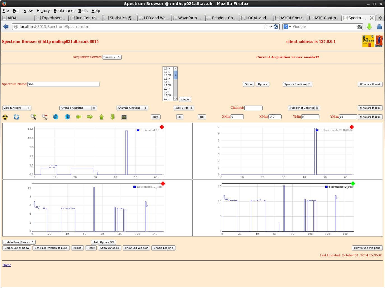
Task: Click the Home link
Action: tap(7, 265)
